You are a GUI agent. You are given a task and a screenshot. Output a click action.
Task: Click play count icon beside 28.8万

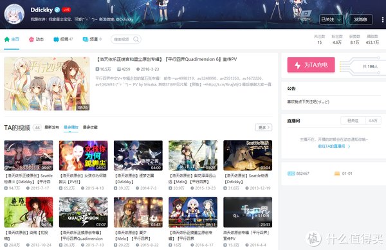coord(6,245)
